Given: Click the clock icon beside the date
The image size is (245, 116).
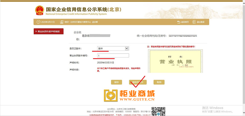Looking at the screenshot, I should [x=38, y=22].
